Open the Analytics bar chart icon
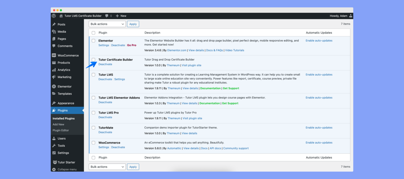 [x=54, y=70]
